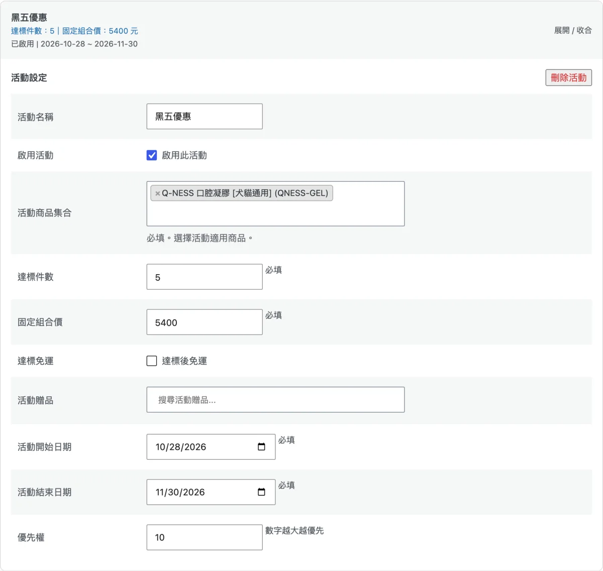The image size is (603, 571).
Task: Focus the 優先權 field
Action: 205,537
